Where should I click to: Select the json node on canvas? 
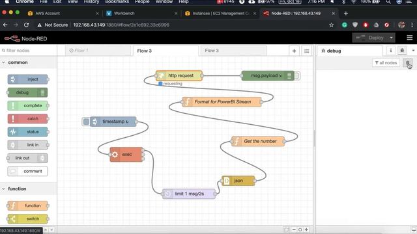pyautogui.click(x=238, y=181)
